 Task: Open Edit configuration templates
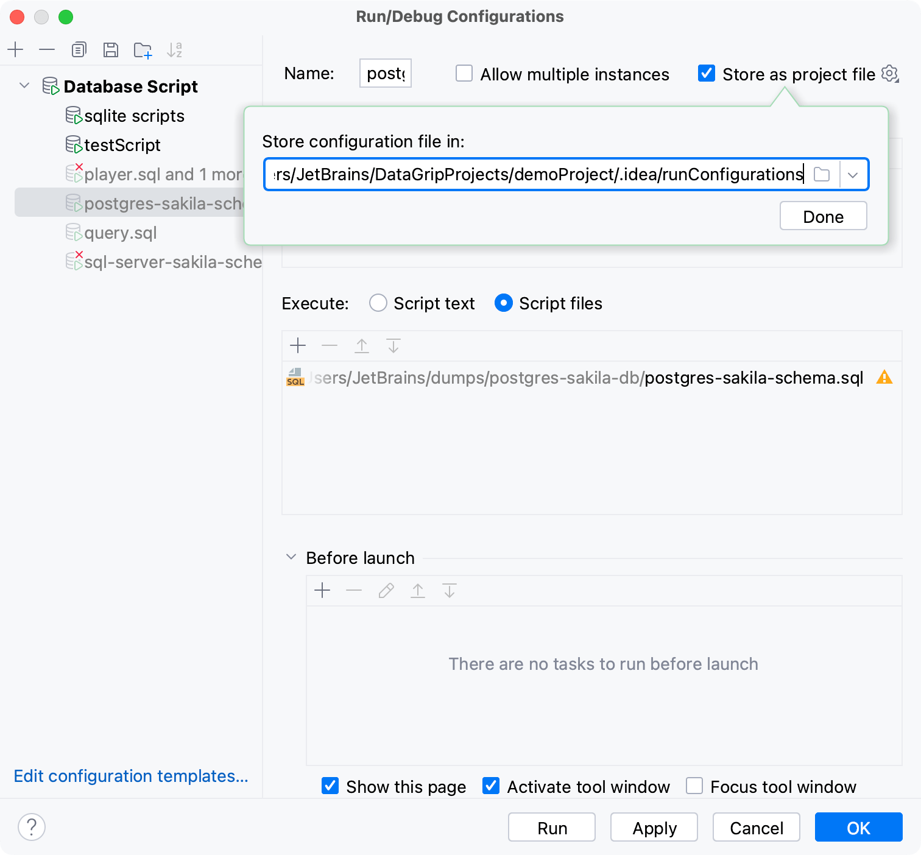(130, 776)
